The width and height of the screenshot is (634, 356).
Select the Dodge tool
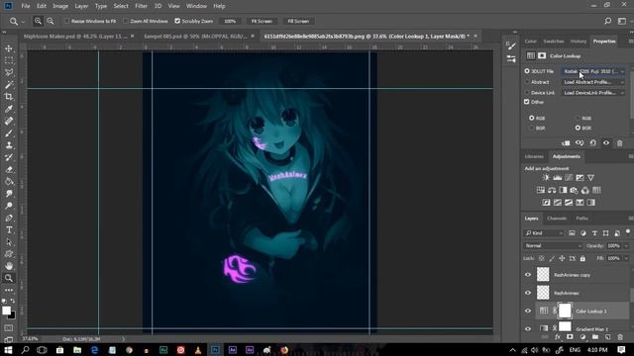point(9,206)
